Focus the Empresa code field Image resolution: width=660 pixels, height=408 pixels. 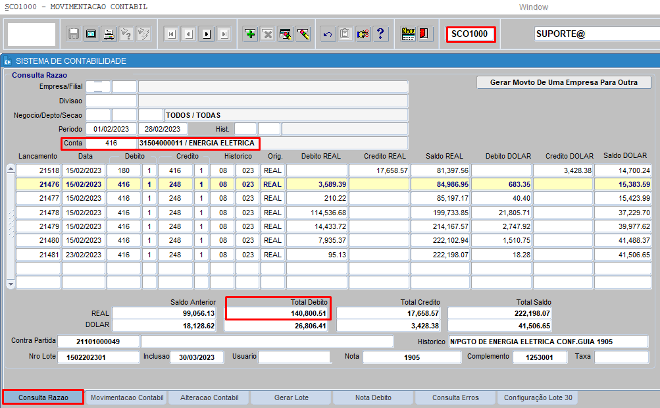(98, 87)
